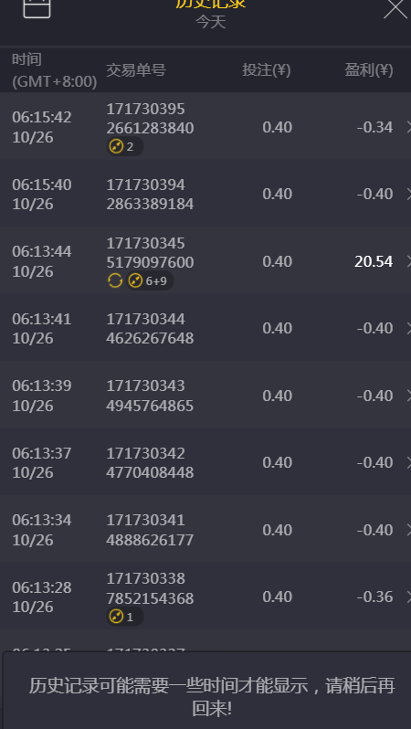This screenshot has width=411, height=729.
Task: Expand details arrow for 06:13:41 record
Action: 408,328
